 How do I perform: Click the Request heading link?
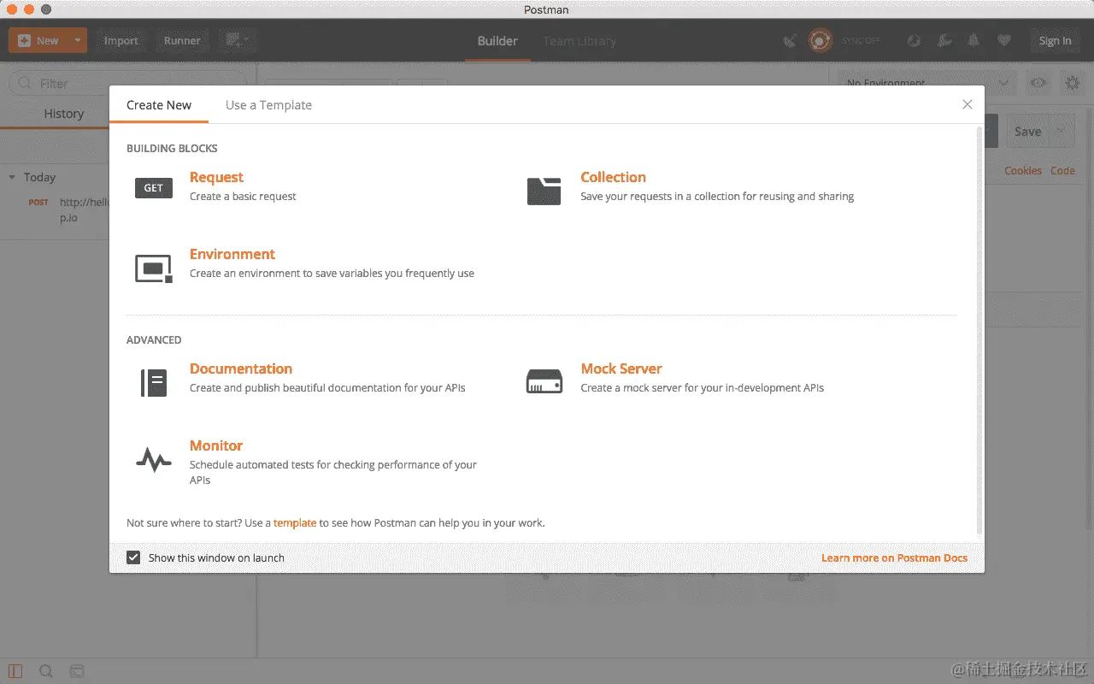pos(216,177)
